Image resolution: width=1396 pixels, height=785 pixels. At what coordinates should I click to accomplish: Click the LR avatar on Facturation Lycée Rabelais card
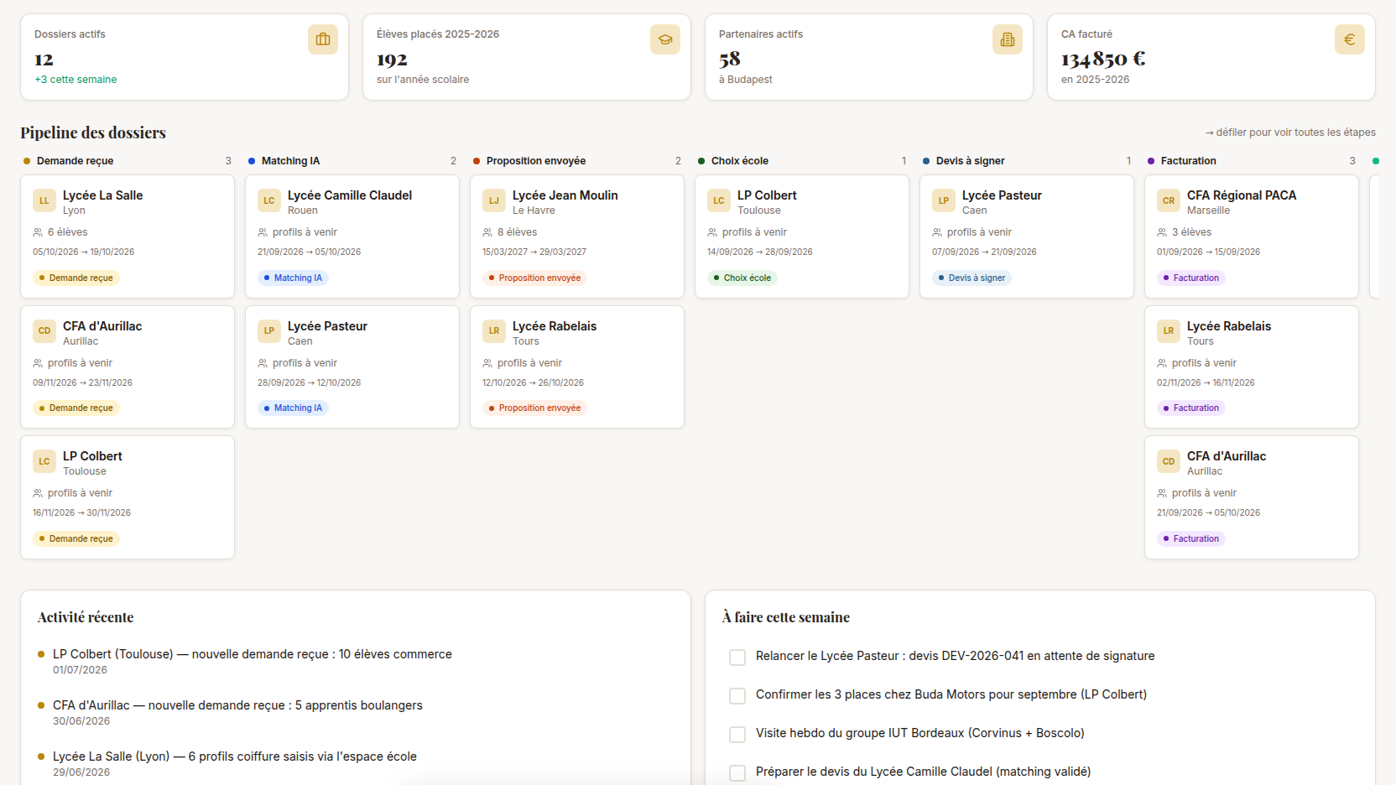click(1169, 330)
